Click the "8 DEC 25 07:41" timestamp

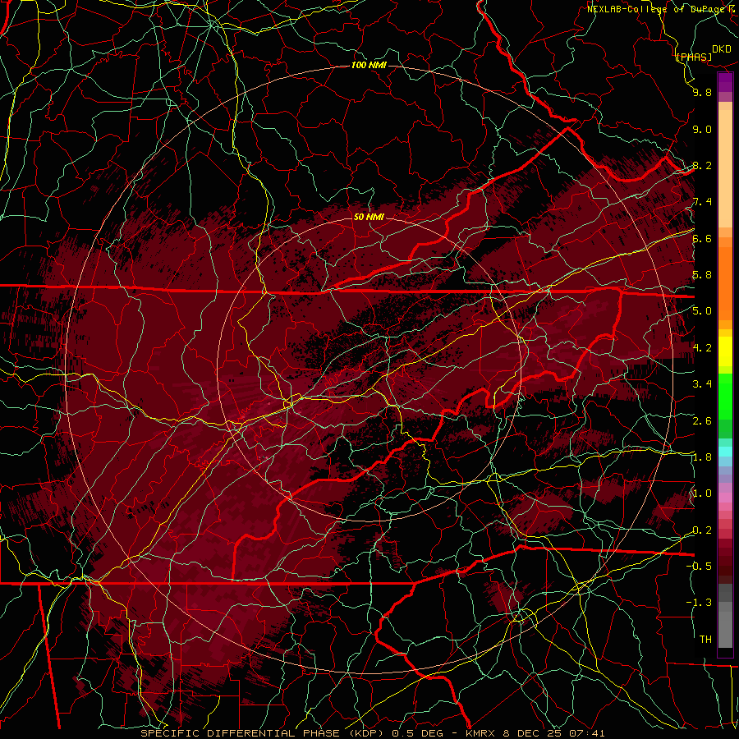[555, 733]
